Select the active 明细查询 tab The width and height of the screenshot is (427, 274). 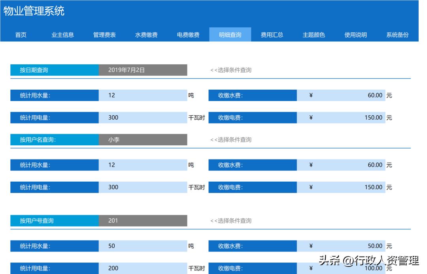click(x=231, y=35)
